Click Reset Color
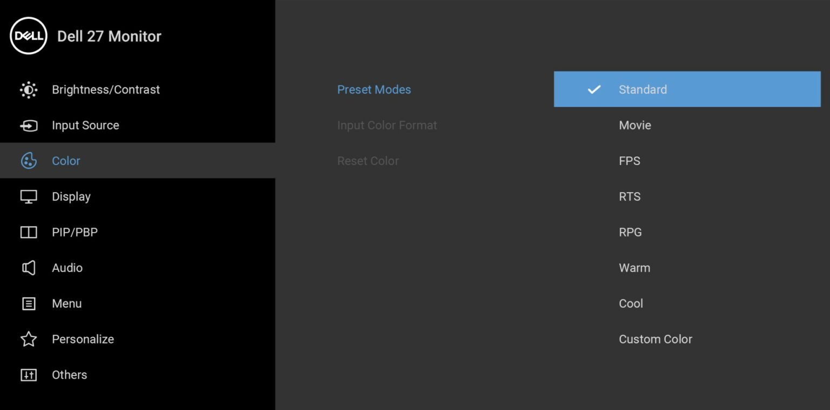The height and width of the screenshot is (410, 830). click(368, 161)
